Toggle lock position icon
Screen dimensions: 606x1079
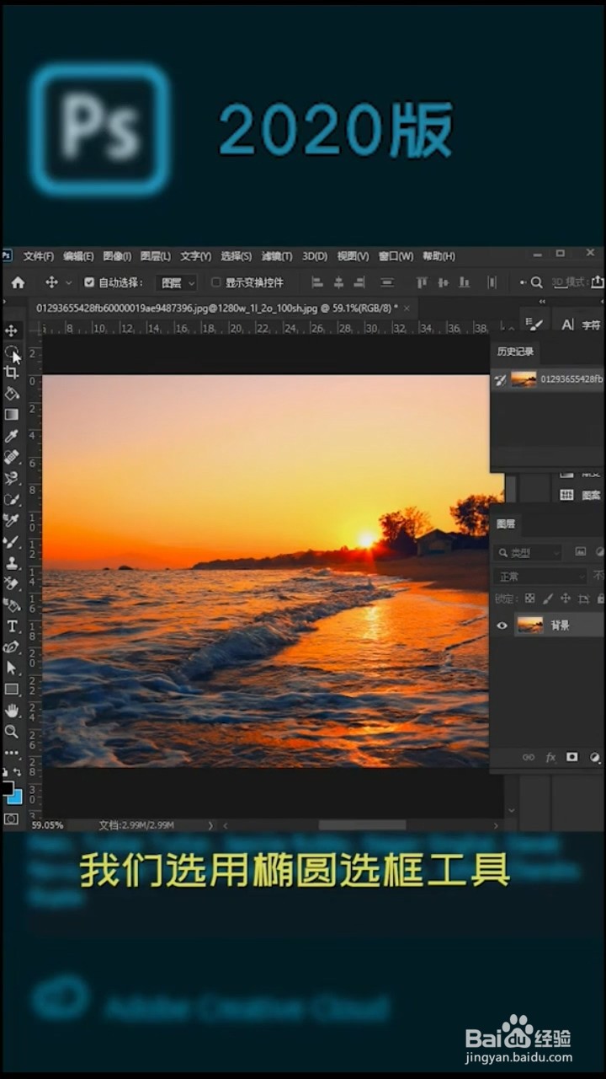(x=566, y=599)
